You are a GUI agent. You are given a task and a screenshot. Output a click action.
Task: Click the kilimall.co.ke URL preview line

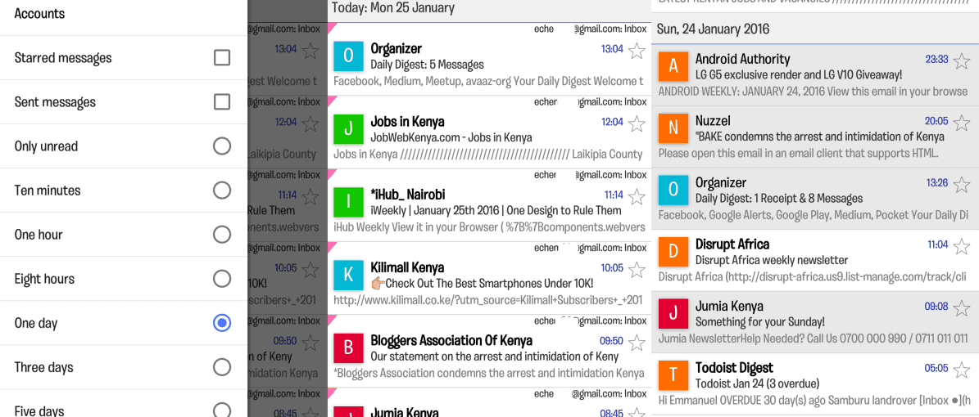488,300
